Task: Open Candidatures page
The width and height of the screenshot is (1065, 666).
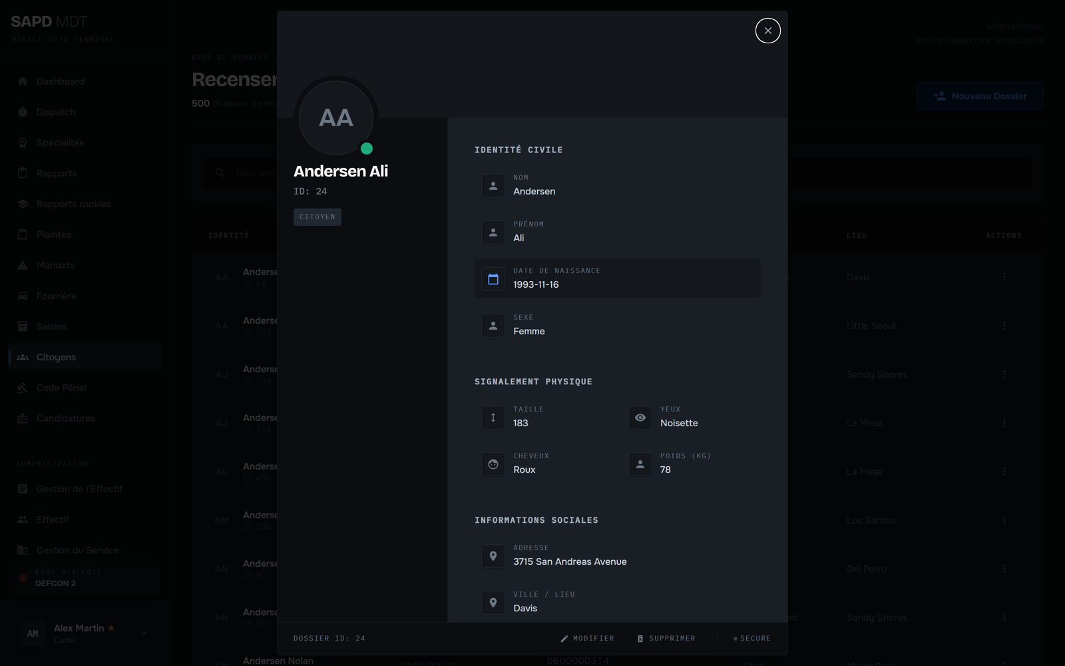Action: (85, 418)
